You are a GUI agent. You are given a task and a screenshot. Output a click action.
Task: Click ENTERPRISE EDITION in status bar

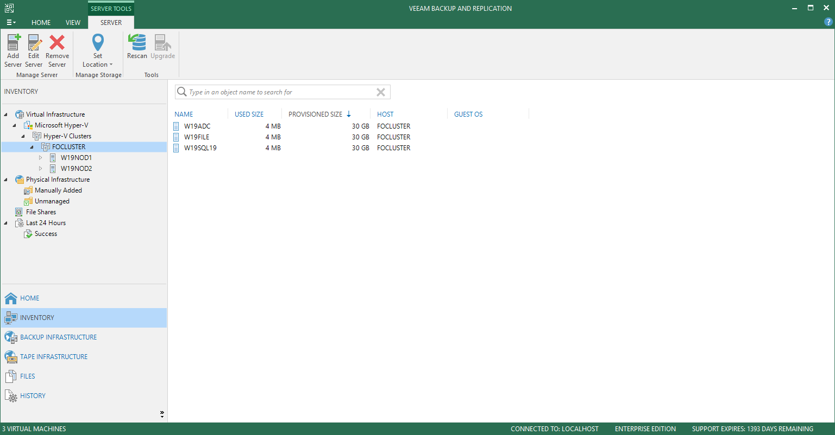tap(645, 429)
